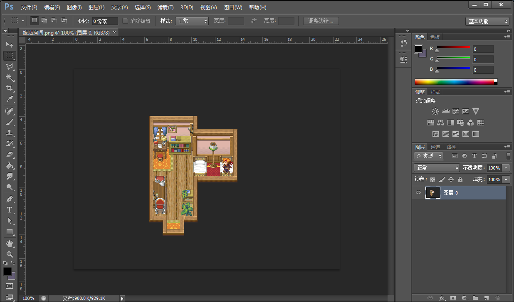Screen dimensions: 514x302
Task: Select the Brush tool
Action: [10, 122]
